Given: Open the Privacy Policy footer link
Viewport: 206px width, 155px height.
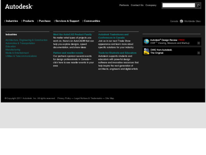Looking at the screenshot, I should pyautogui.click(x=64, y=98).
